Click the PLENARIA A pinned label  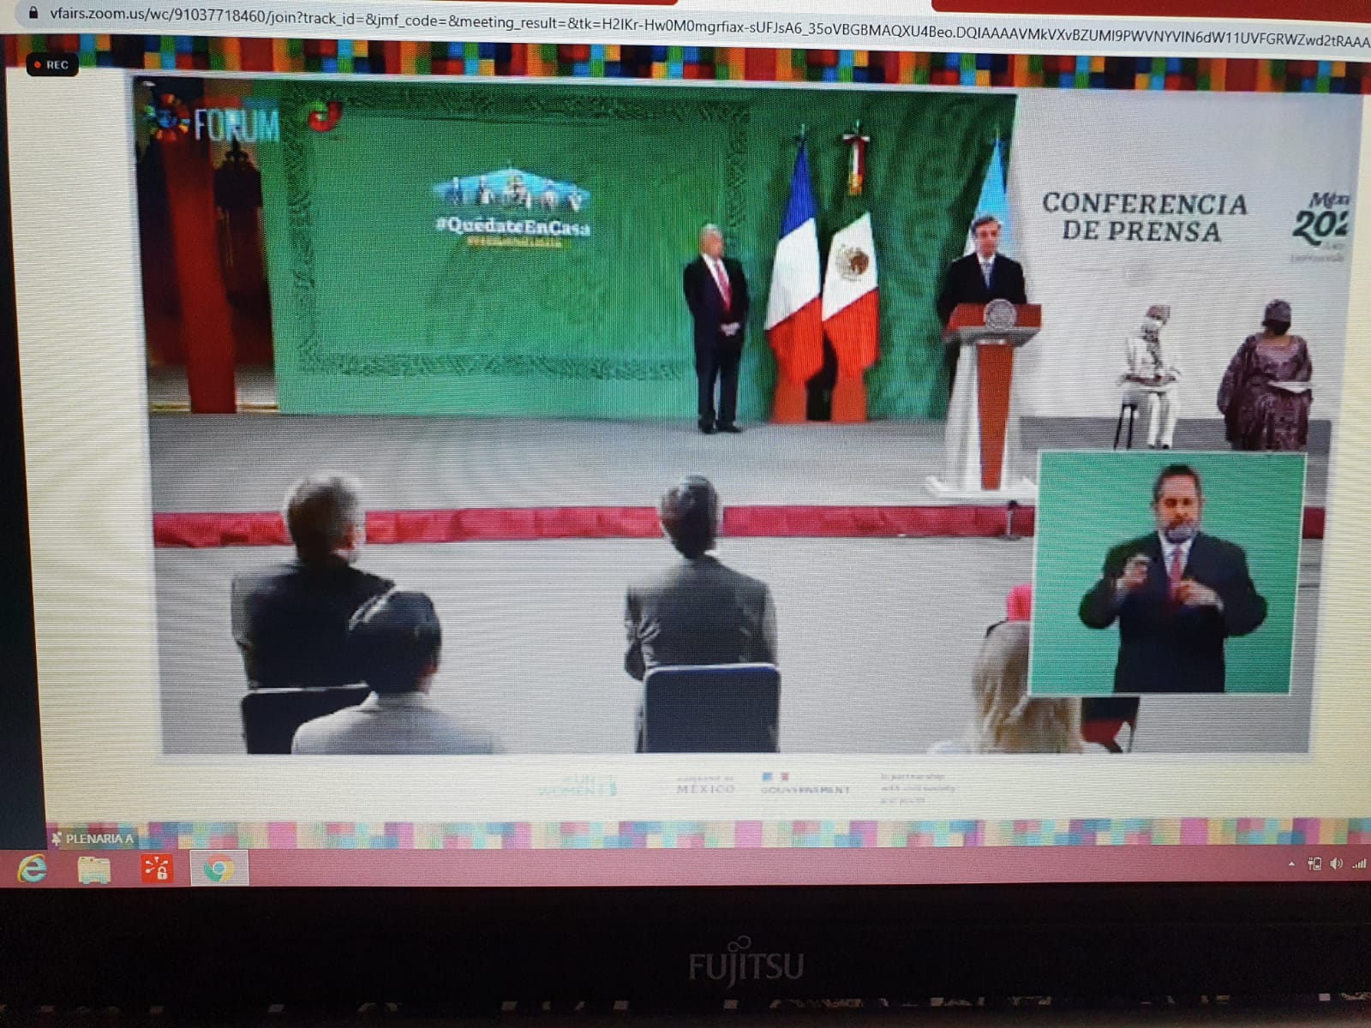[x=93, y=839]
